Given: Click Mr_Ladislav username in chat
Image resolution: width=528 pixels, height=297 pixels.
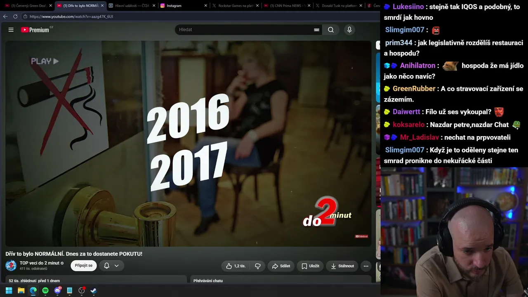Looking at the screenshot, I should 419,137.
